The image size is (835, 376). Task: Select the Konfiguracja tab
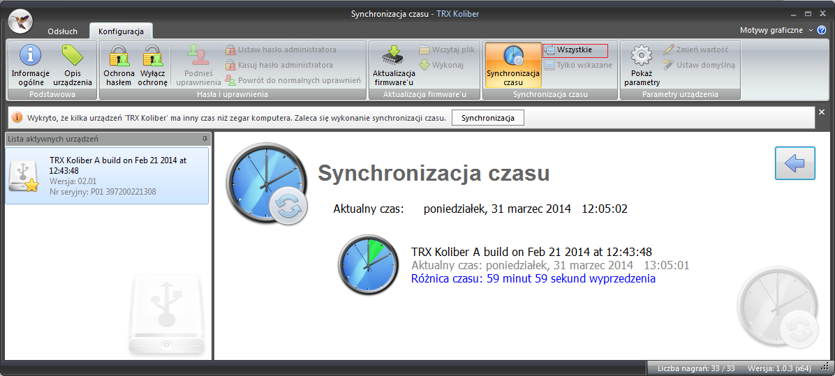click(x=121, y=31)
